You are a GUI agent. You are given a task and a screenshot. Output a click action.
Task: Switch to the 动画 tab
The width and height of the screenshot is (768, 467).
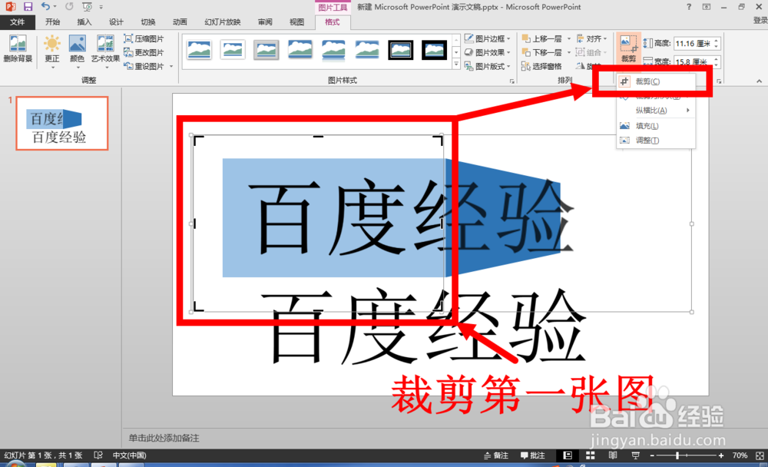coord(180,22)
